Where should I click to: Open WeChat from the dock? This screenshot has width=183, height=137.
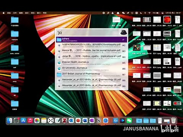pos(129,121)
